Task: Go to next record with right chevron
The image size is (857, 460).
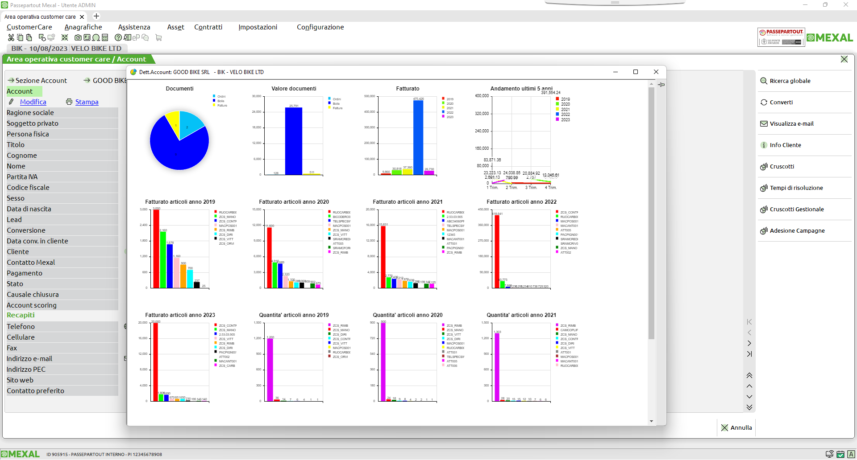Action: point(749,343)
